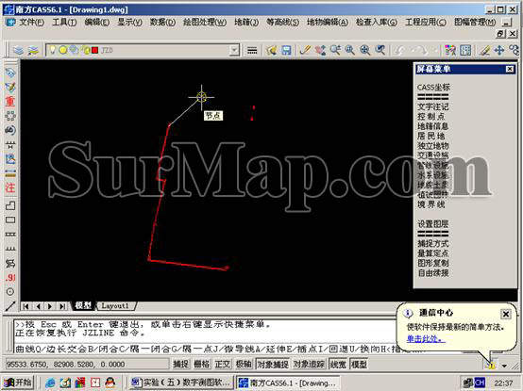Open the 等高线(S) menu
The height and width of the screenshot is (391, 523).
pos(282,23)
